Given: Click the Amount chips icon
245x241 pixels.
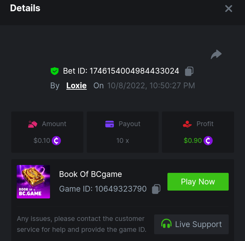Looking at the screenshot, I should pyautogui.click(x=33, y=124).
